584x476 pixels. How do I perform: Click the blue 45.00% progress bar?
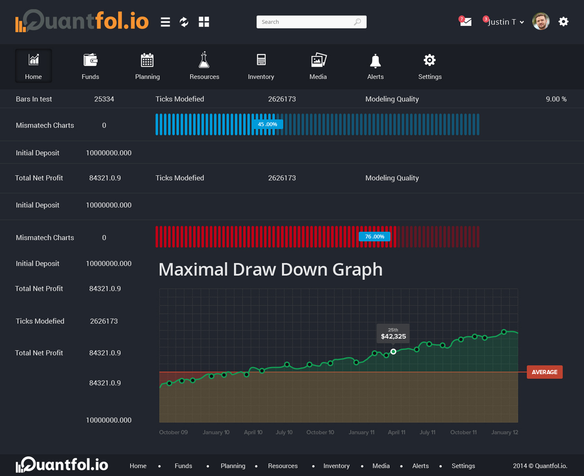pyautogui.click(x=317, y=124)
